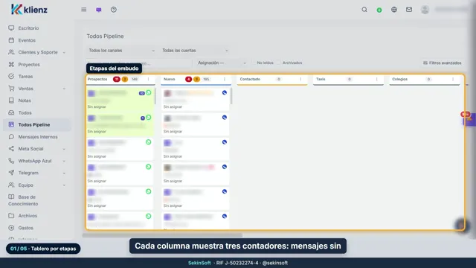Open Todos Pipeline in sidebar
Screen dimensions: 476x268
click(37, 124)
